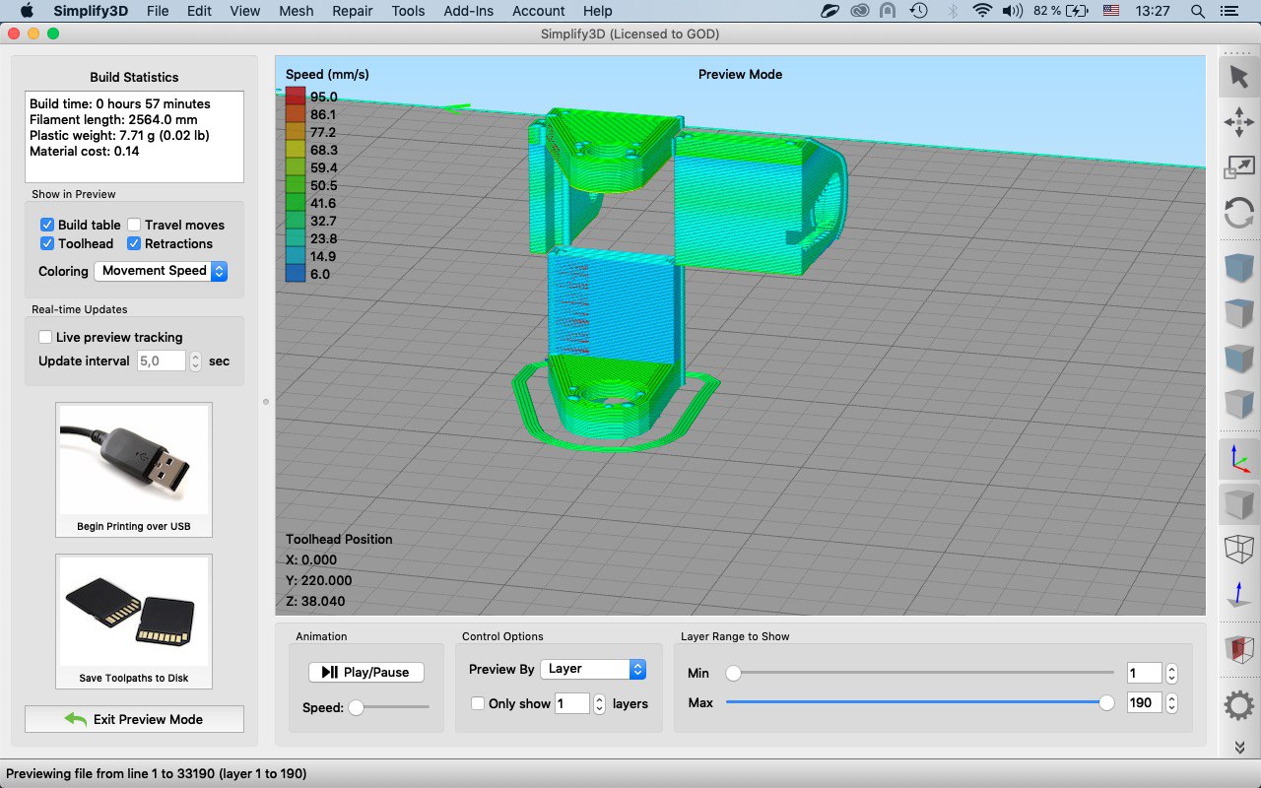Image resolution: width=1261 pixels, height=788 pixels.
Task: Open the Wi-Fi status menu
Action: pyautogui.click(x=981, y=11)
